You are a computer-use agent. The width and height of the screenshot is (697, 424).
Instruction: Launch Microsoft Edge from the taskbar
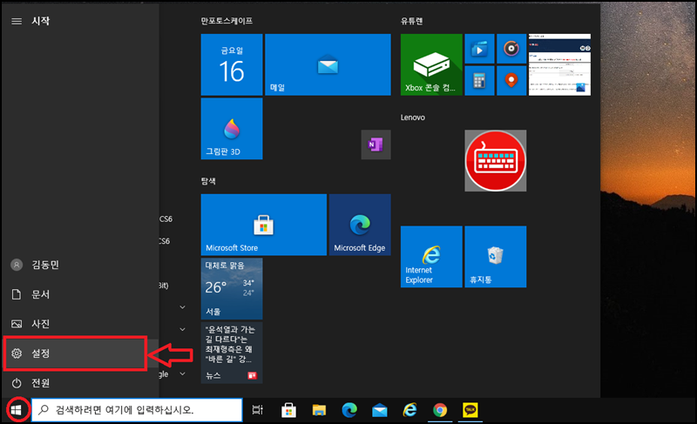[x=349, y=410]
